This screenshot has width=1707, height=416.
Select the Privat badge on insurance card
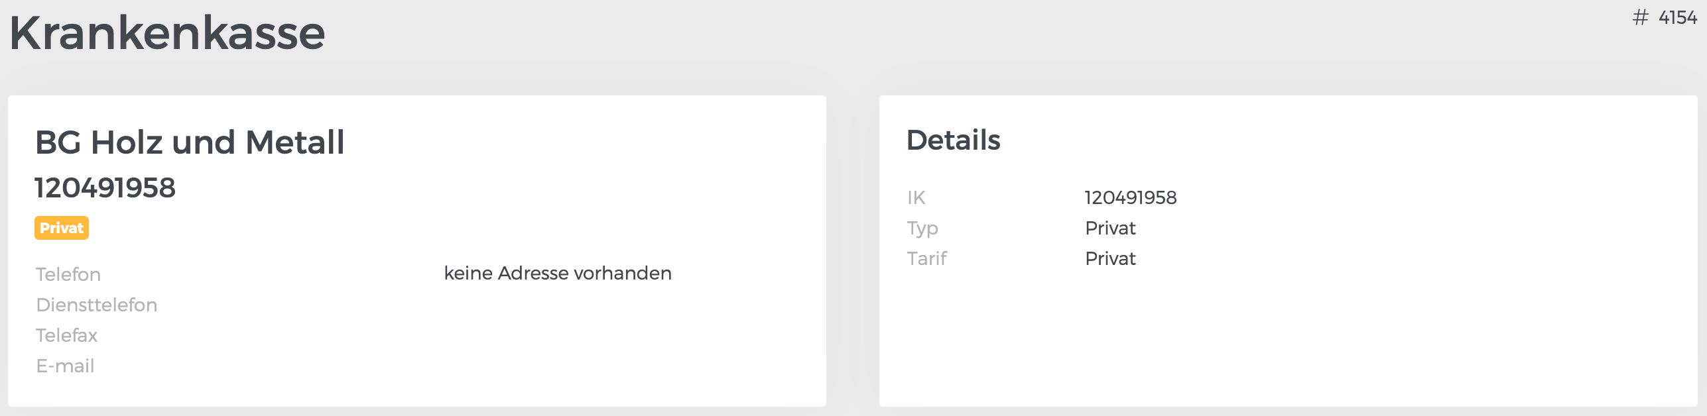(61, 227)
